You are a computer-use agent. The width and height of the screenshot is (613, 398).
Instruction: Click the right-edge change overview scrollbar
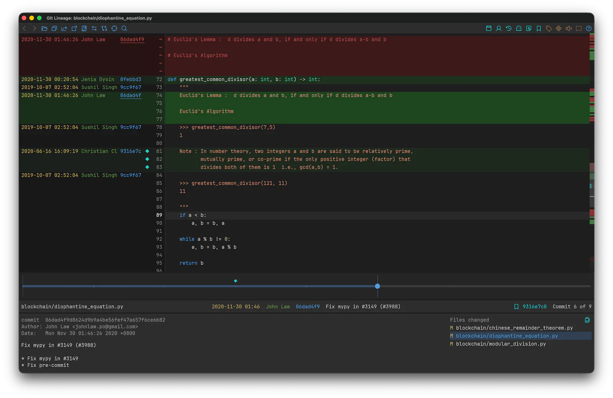point(592,153)
